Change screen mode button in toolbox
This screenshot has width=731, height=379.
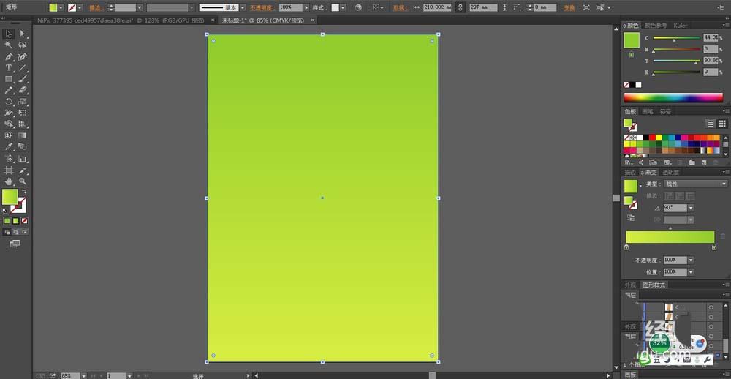click(x=15, y=244)
